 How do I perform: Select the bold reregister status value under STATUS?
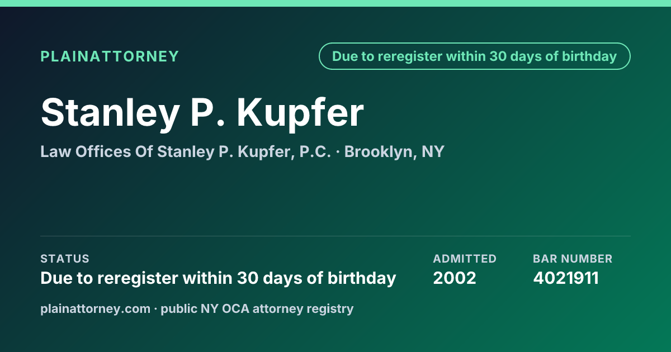click(x=218, y=278)
